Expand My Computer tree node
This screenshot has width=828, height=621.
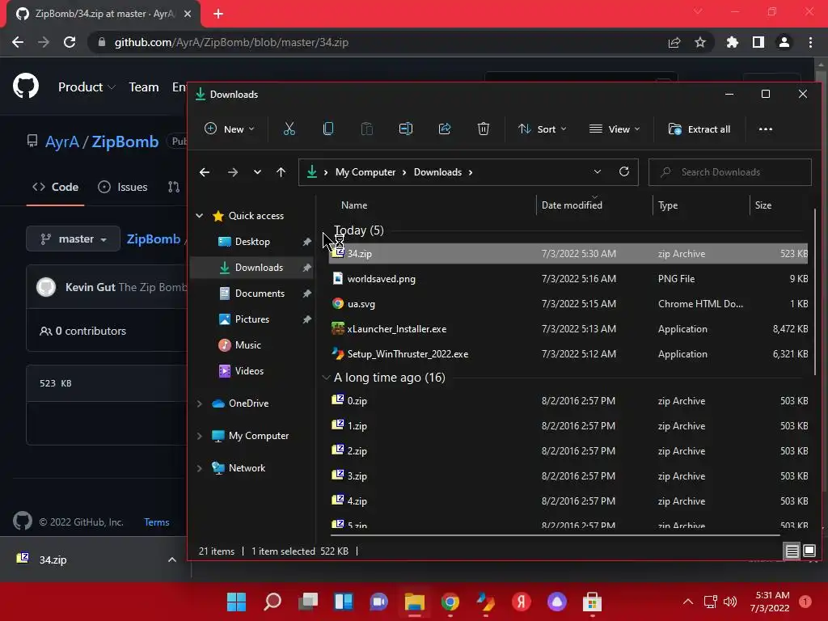click(200, 436)
